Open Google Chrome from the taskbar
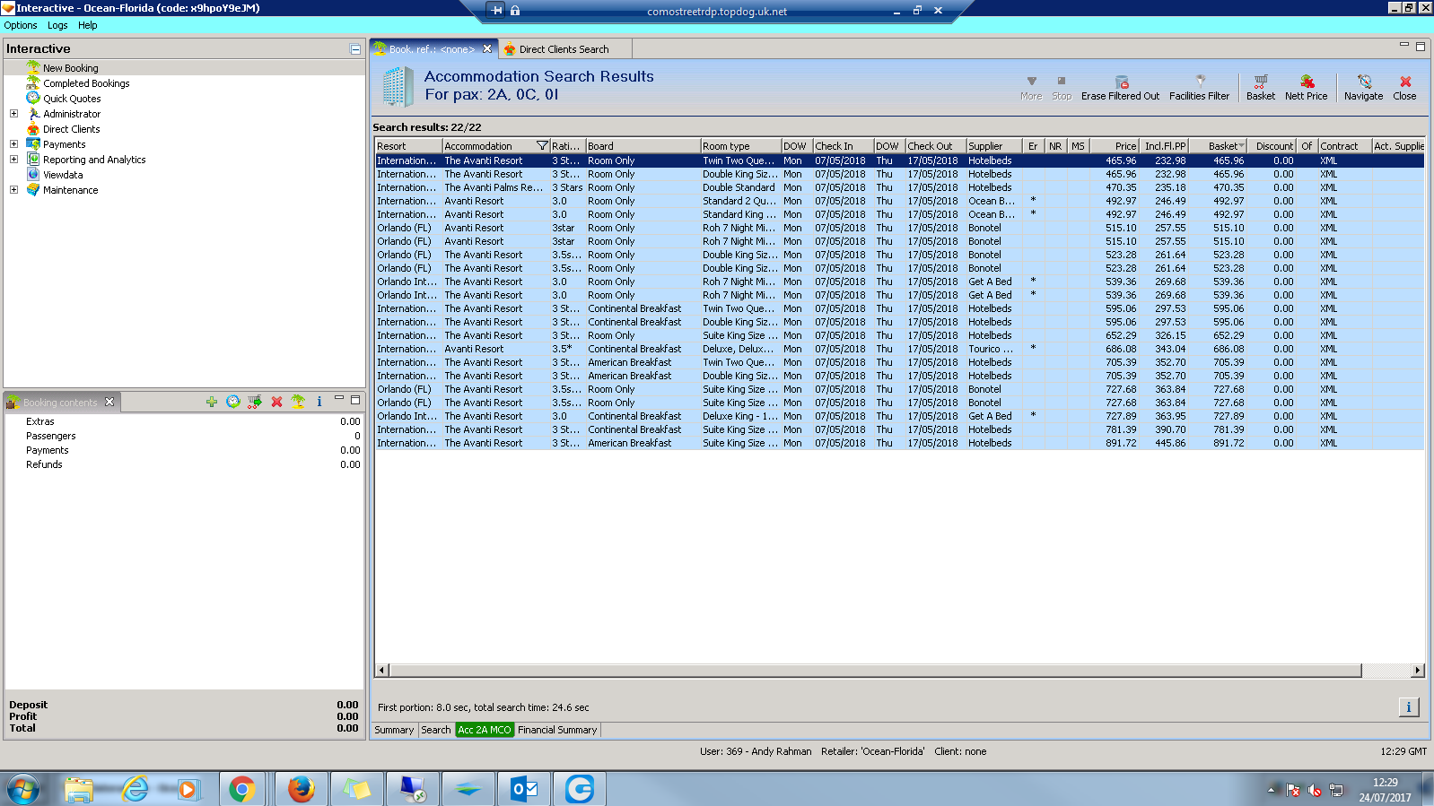The height and width of the screenshot is (806, 1434). (x=241, y=789)
